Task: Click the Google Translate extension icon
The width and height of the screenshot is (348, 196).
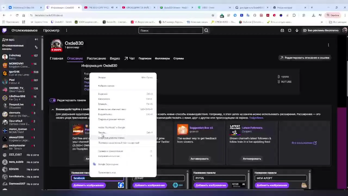Action: coord(248,15)
